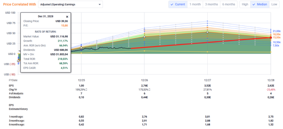Open the Adjusted (Operating) Earnings dropdown
Screen dimensions: 283x129
(x=70, y=5)
